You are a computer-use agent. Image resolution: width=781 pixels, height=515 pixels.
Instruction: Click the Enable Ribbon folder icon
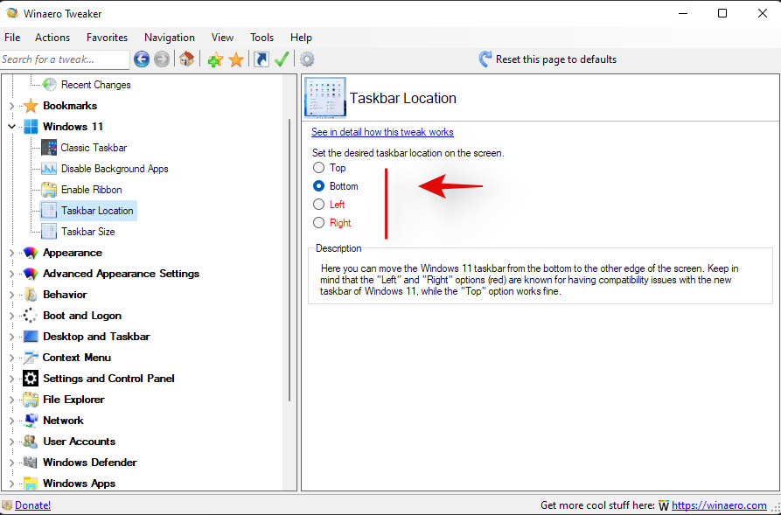(49, 189)
